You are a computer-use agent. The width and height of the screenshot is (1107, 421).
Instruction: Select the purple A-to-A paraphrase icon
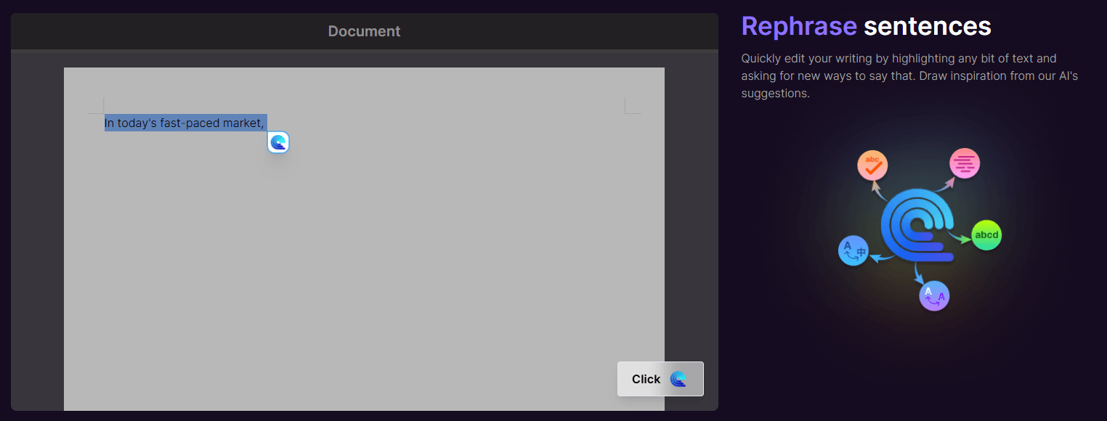934,295
